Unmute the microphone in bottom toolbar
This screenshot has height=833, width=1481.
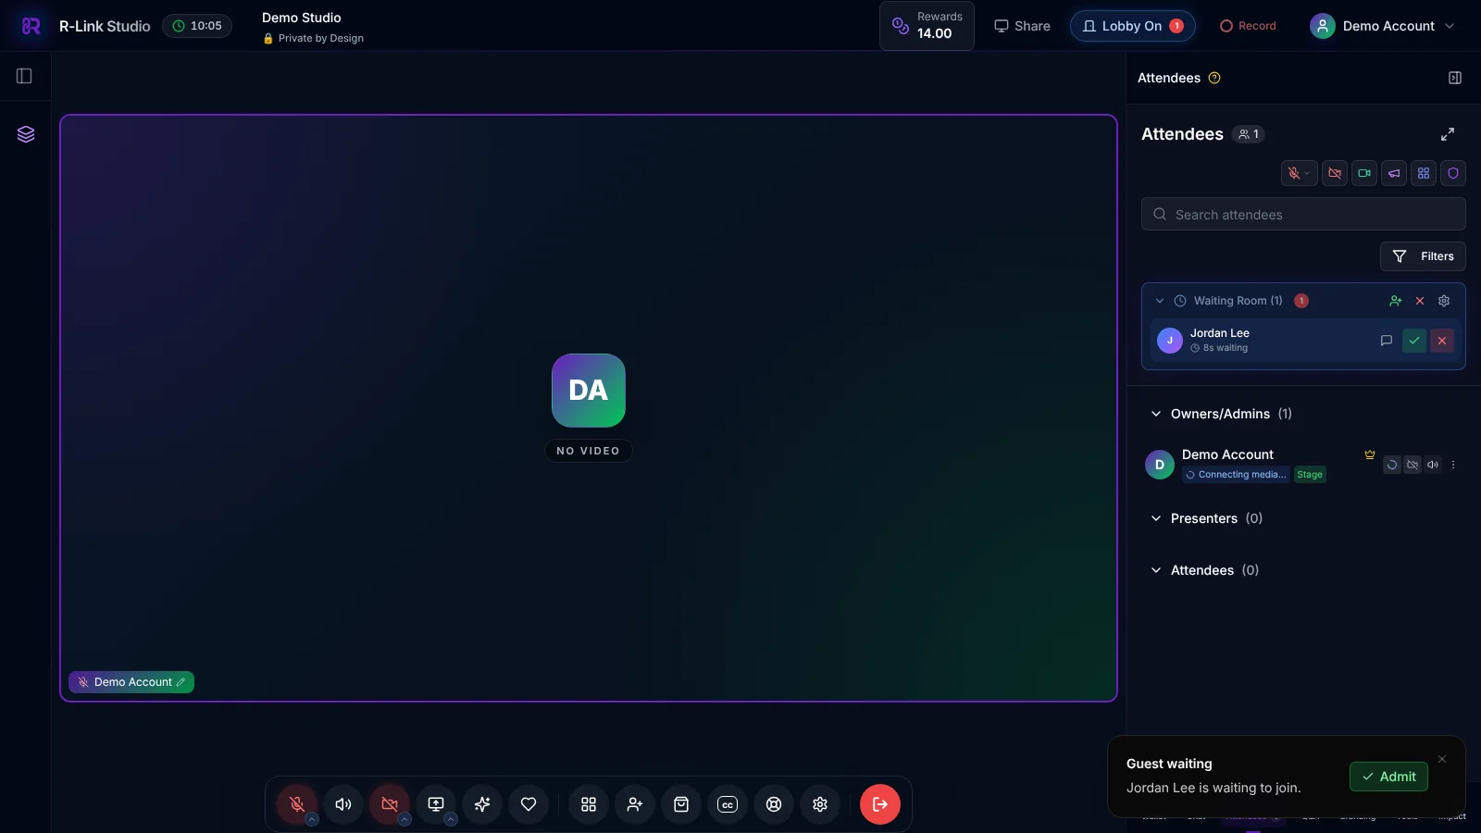[297, 804]
